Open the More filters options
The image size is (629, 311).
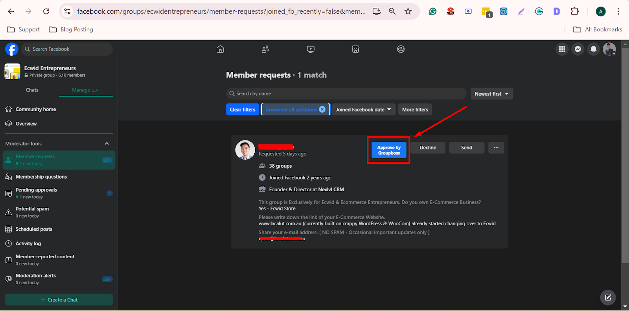(415, 110)
